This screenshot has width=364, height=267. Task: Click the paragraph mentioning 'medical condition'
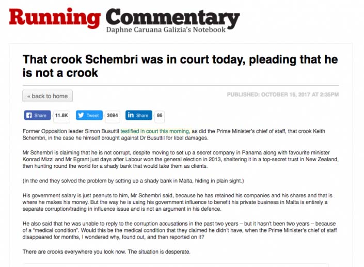180,230
